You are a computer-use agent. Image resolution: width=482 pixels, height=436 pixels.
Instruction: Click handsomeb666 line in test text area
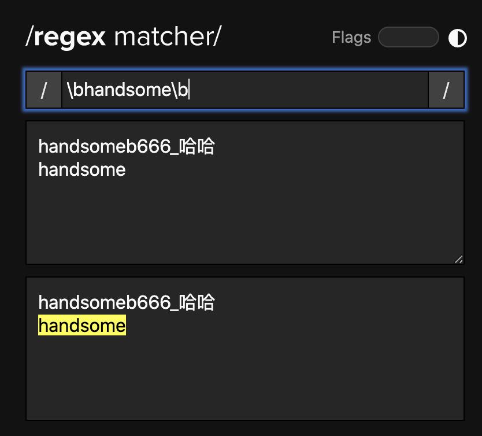tap(127, 146)
